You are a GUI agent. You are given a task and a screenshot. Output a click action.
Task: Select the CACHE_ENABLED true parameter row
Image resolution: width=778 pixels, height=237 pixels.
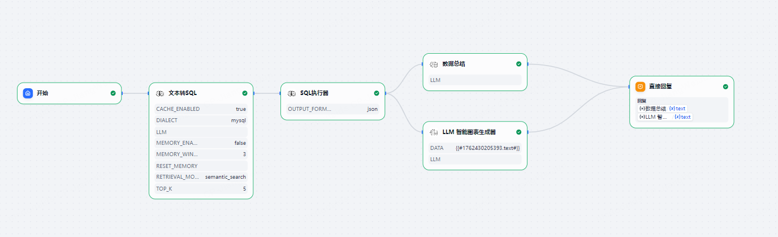tap(201, 109)
